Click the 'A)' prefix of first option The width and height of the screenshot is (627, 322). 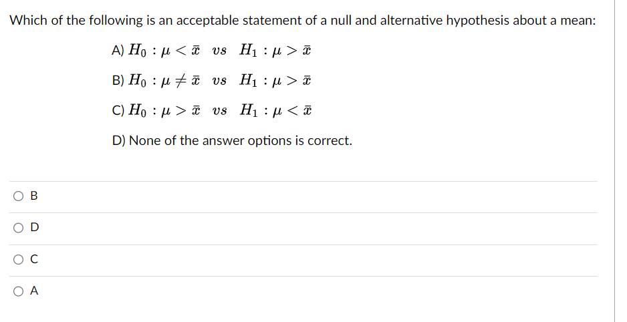[x=118, y=51]
